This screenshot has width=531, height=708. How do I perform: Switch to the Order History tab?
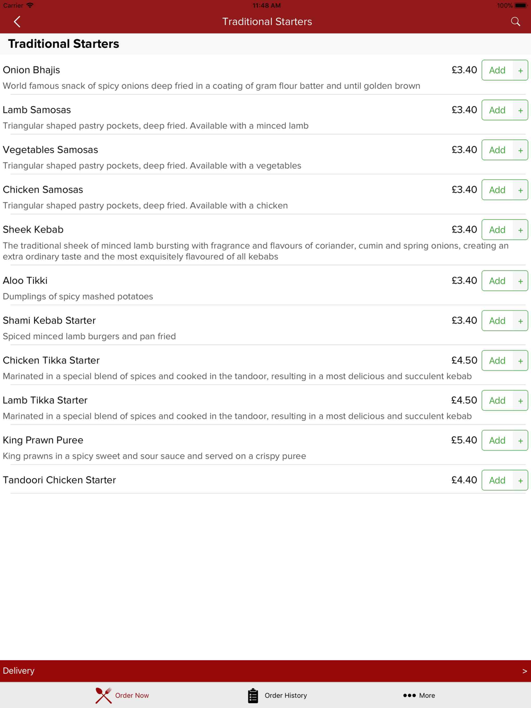click(x=277, y=695)
